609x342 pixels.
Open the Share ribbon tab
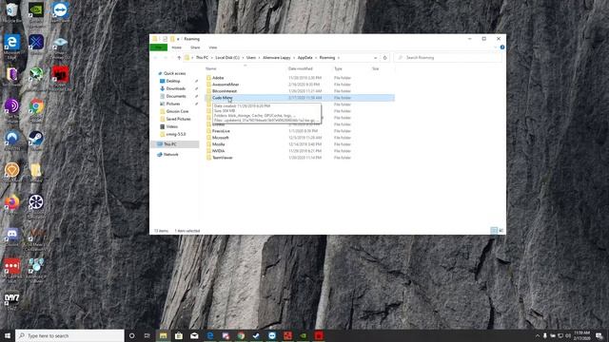tap(195, 47)
